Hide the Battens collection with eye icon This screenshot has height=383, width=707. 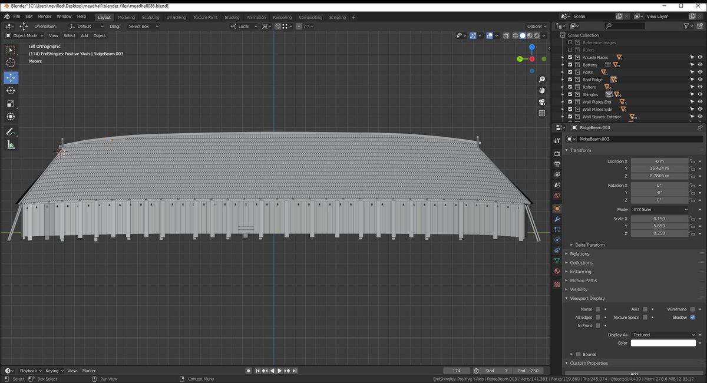(x=700, y=65)
